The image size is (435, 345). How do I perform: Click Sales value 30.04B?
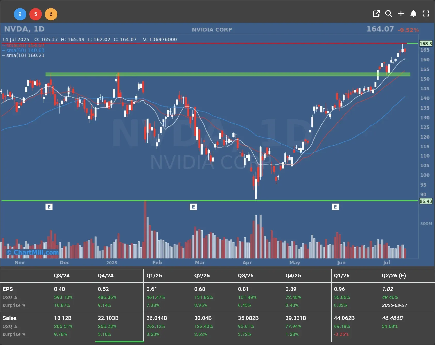click(203, 318)
